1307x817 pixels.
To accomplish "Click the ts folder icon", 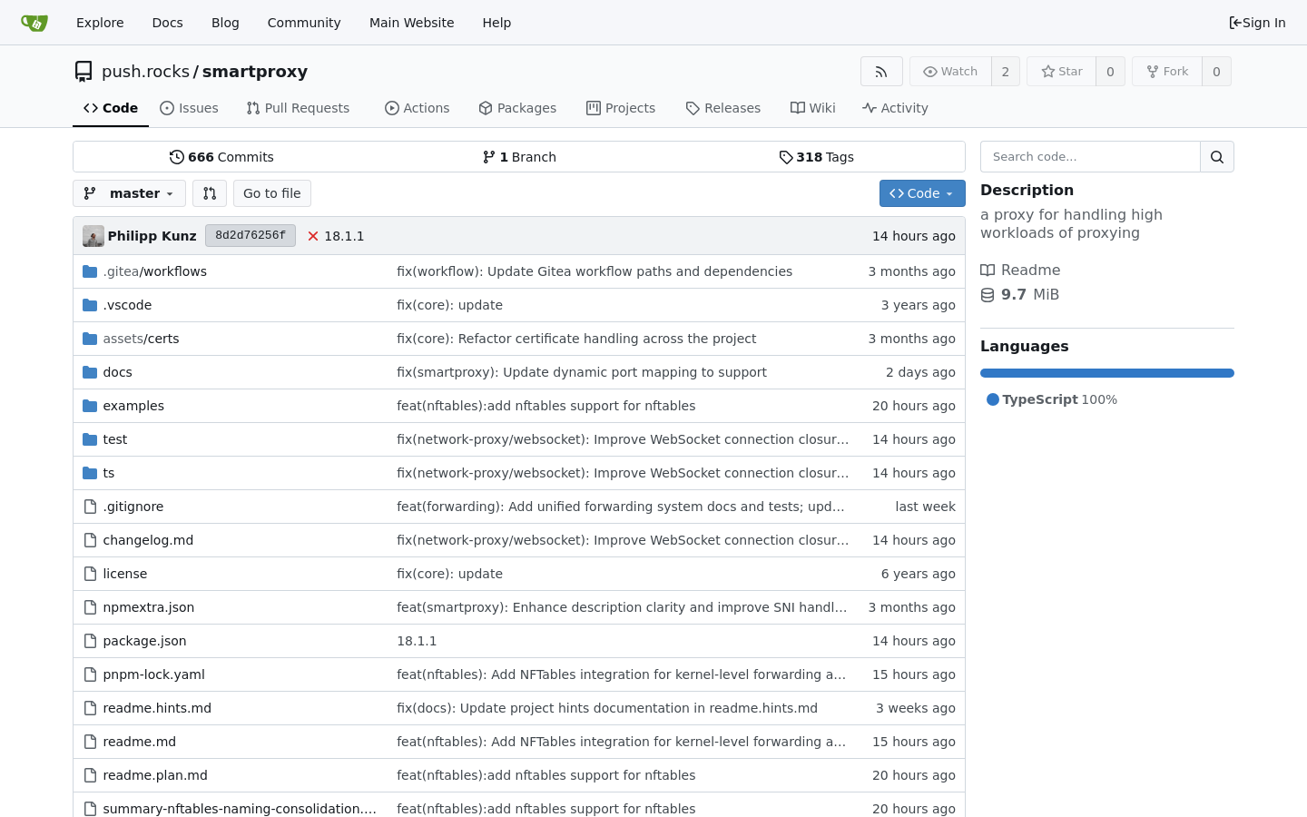I will (x=90, y=473).
